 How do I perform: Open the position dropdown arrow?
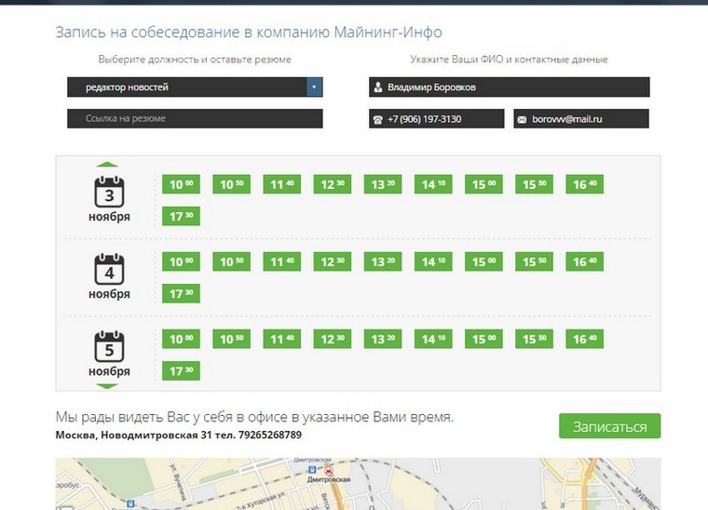(314, 87)
